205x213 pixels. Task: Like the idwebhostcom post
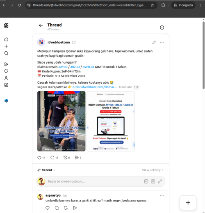coord(39,158)
